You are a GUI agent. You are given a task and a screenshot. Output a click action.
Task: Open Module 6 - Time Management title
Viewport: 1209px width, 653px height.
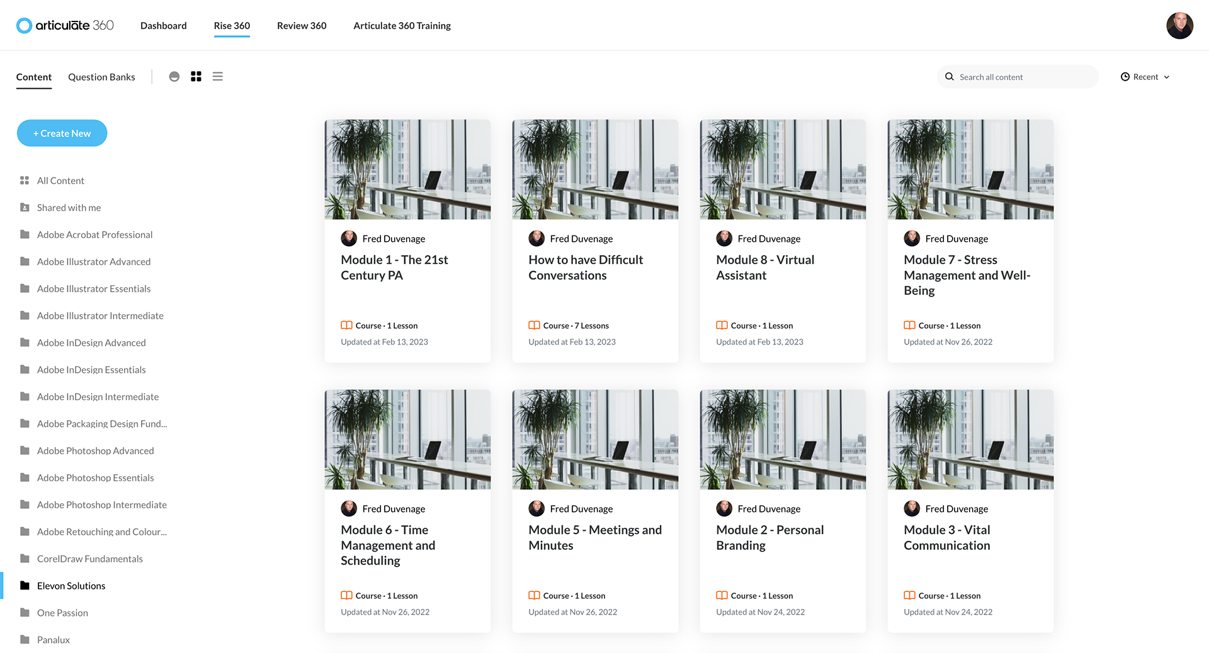(388, 545)
